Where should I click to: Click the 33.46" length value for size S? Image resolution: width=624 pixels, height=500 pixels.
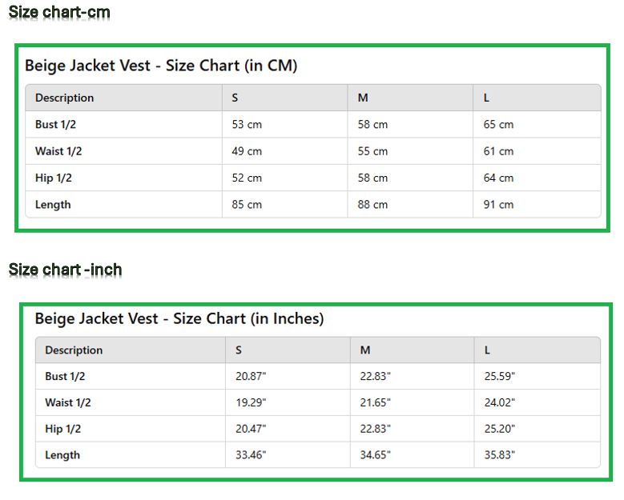[x=251, y=454]
